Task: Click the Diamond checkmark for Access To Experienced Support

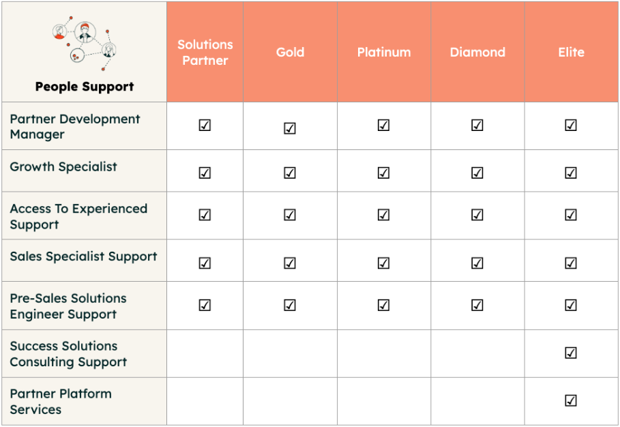Action: tap(477, 215)
